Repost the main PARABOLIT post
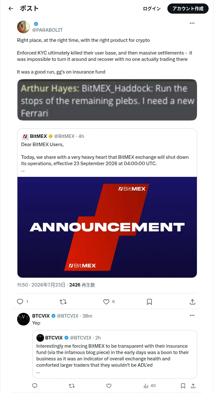 [x=63, y=302]
